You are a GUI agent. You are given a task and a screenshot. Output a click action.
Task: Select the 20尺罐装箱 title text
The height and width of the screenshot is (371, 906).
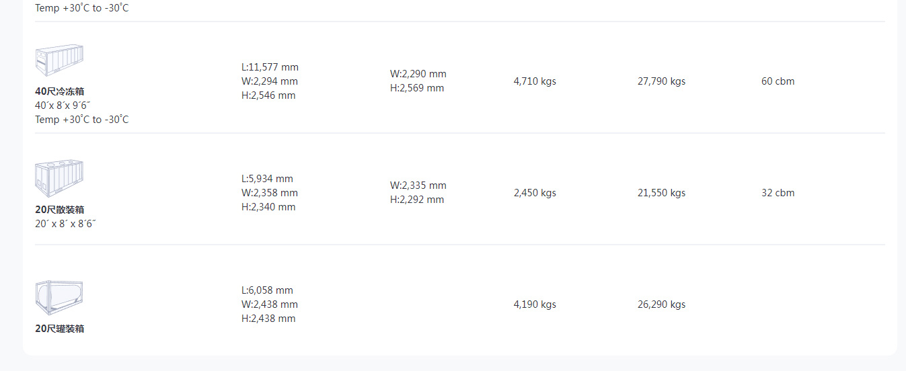point(60,329)
